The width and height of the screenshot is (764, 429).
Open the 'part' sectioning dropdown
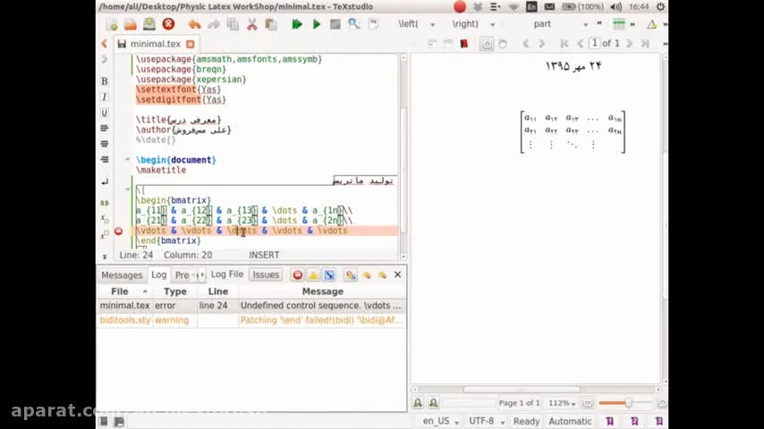[x=561, y=24]
